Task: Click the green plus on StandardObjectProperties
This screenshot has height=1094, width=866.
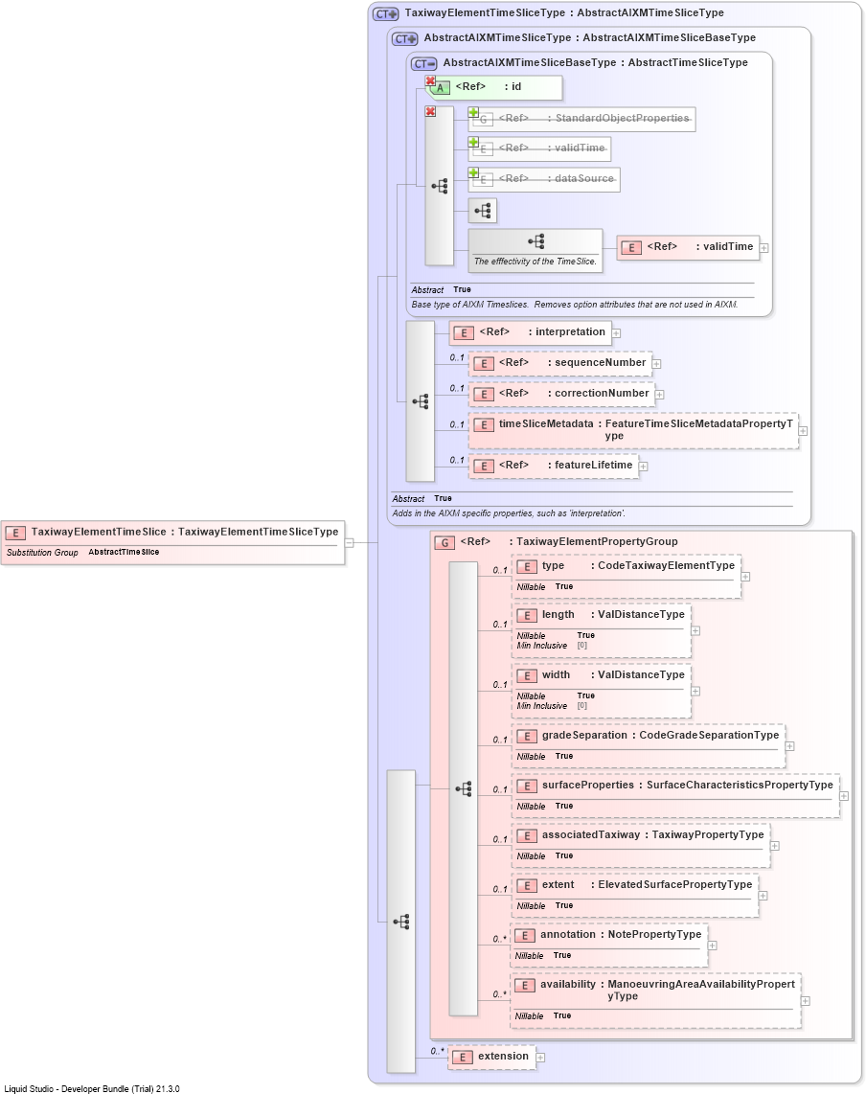Action: pyautogui.click(x=473, y=112)
